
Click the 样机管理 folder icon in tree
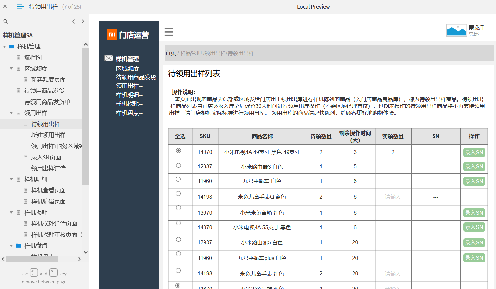(x=12, y=47)
